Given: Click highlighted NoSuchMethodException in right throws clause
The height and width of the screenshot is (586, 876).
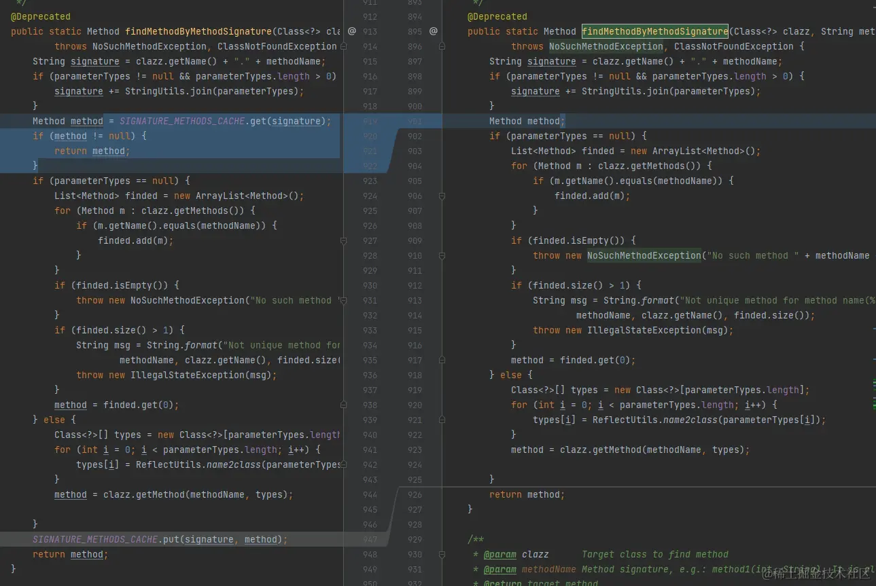Looking at the screenshot, I should [x=606, y=46].
